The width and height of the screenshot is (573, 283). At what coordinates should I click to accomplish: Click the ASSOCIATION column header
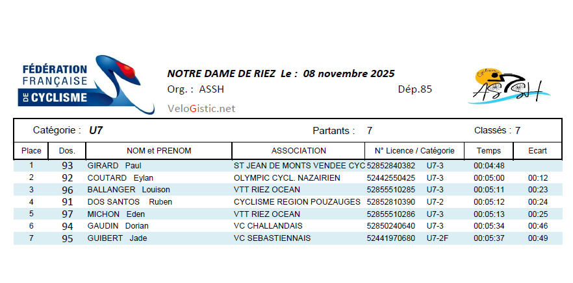298,151
